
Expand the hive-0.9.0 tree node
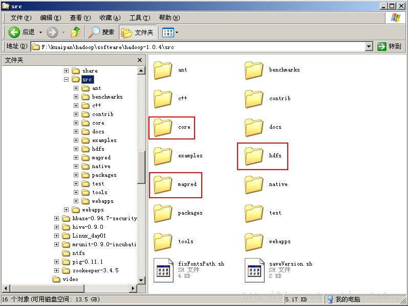pyautogui.click(x=56, y=227)
